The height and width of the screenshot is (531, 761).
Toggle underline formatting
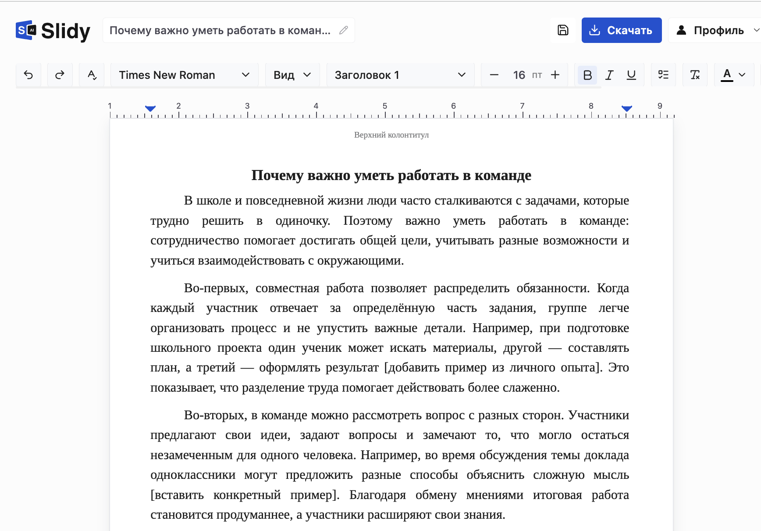coord(631,75)
